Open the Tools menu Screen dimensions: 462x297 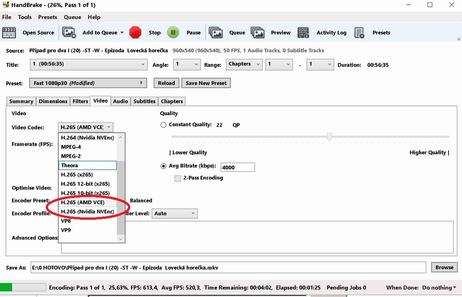tap(24, 17)
